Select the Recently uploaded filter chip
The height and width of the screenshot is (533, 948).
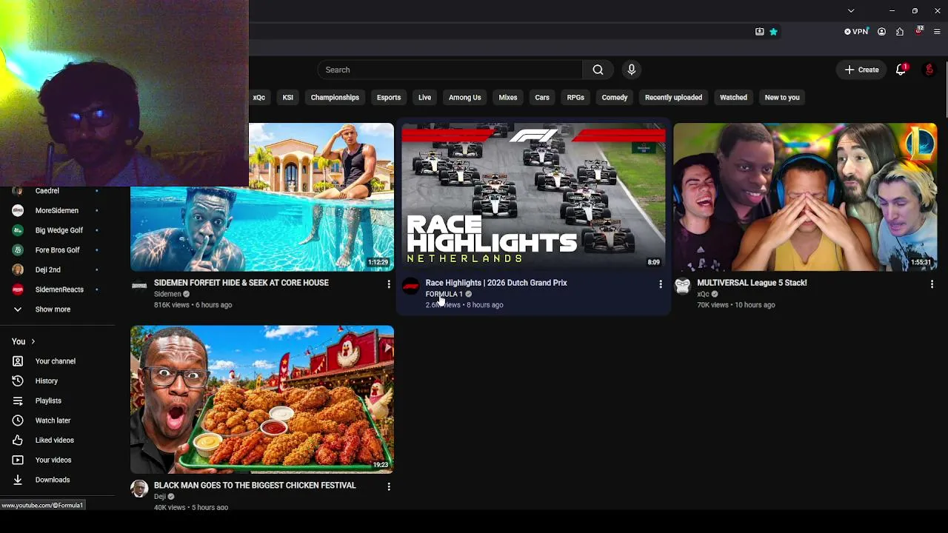pos(673,98)
